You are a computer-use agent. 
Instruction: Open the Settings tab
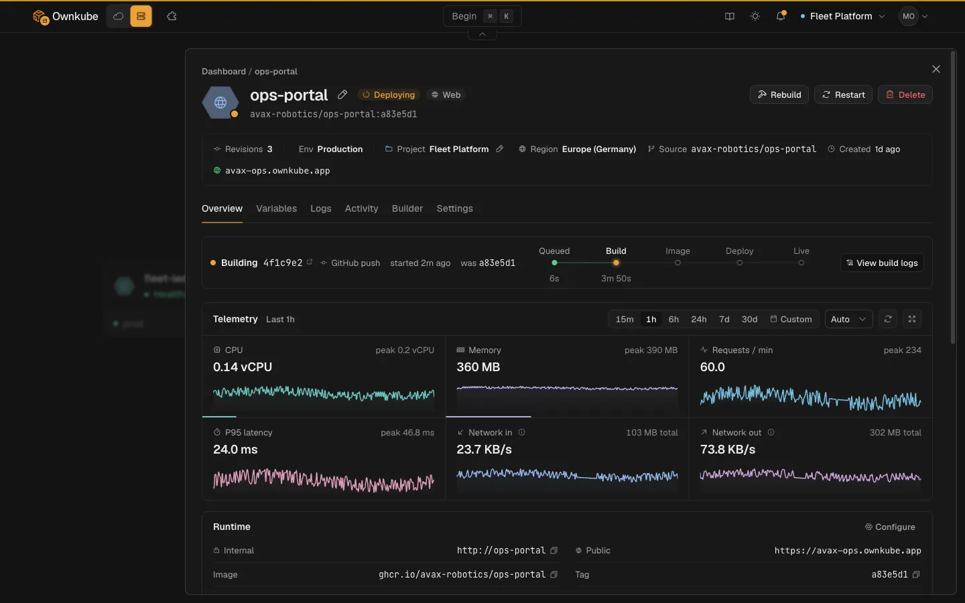coord(455,208)
